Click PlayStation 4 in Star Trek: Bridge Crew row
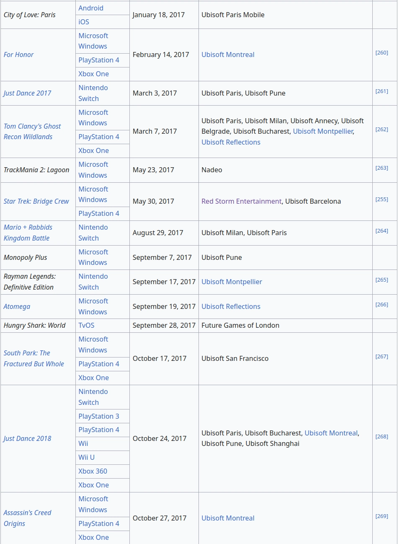 pyautogui.click(x=99, y=213)
